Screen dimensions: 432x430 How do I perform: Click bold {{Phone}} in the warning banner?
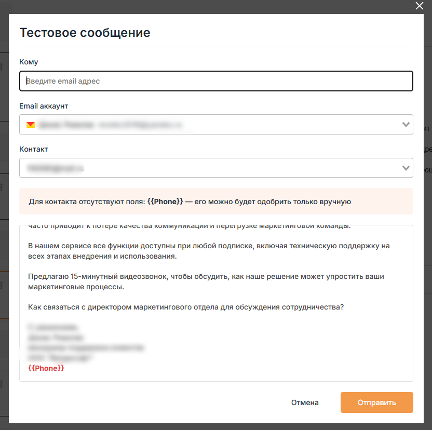165,201
